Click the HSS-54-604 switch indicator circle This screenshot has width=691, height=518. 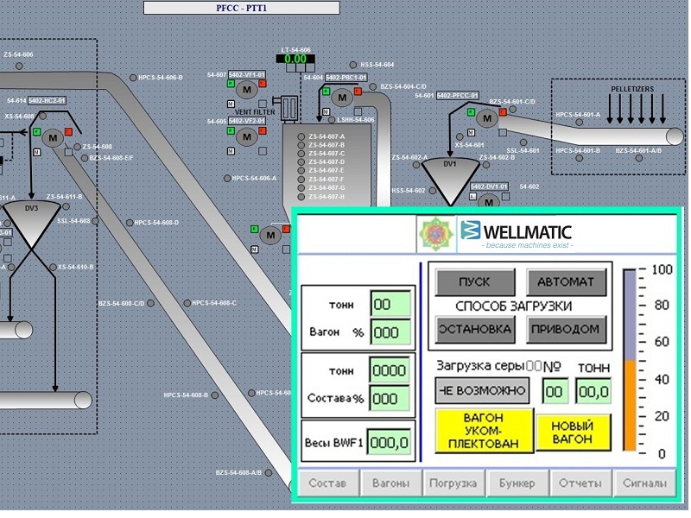[x=353, y=65]
